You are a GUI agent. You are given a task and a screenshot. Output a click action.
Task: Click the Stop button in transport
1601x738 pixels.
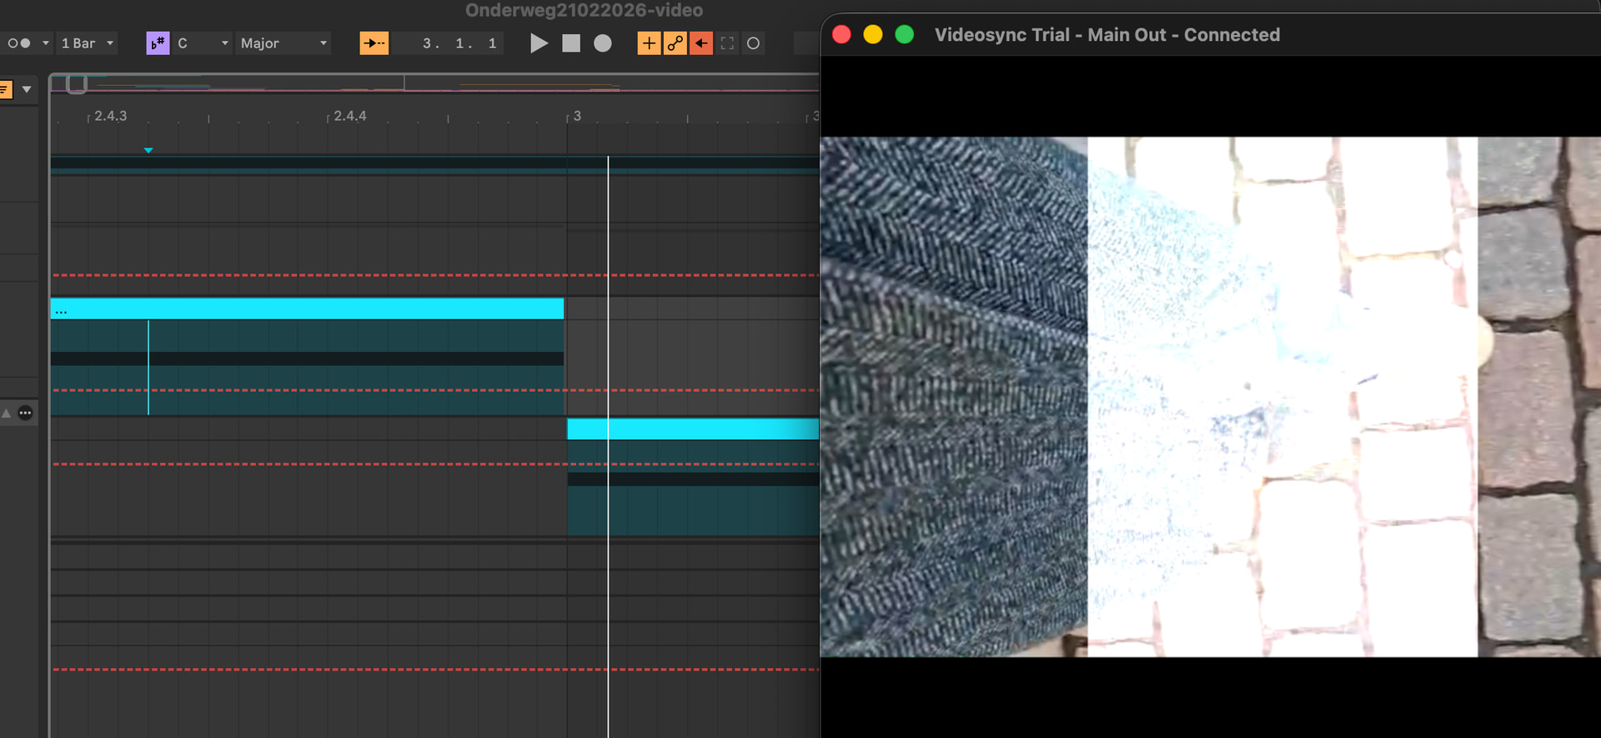pyautogui.click(x=571, y=43)
